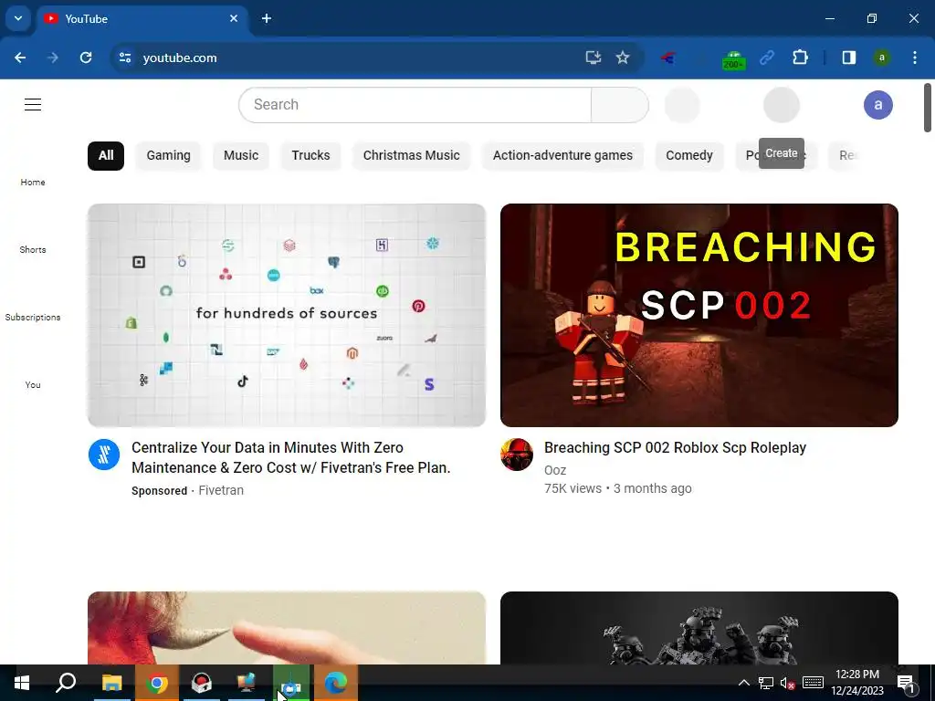This screenshot has width=935, height=701.
Task: Click the install app icon in address bar
Action: [593, 58]
